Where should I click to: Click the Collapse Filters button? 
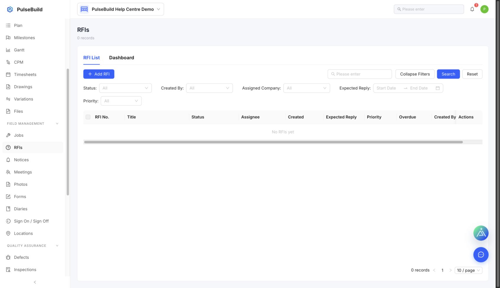click(415, 74)
